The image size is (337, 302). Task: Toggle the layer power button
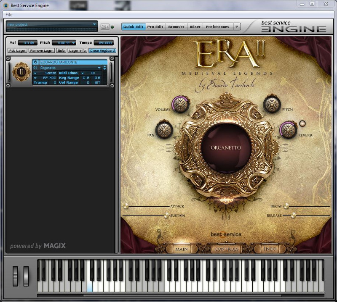(35, 62)
